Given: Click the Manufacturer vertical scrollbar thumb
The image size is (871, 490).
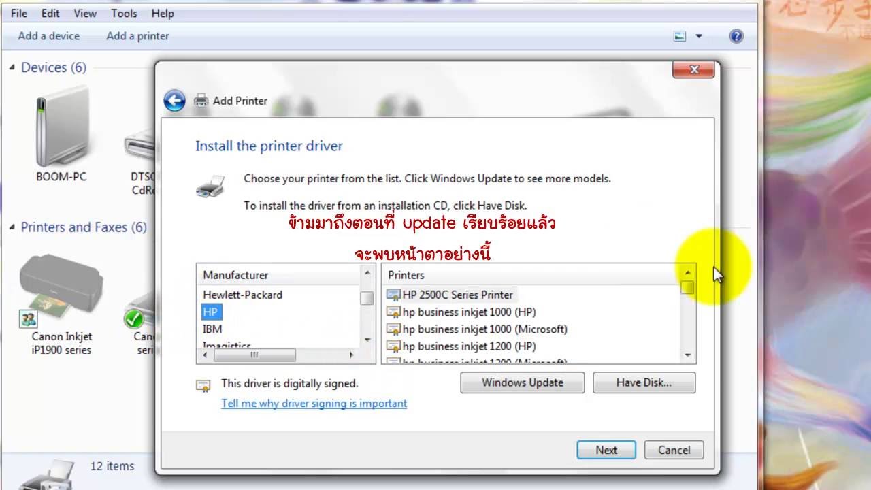Looking at the screenshot, I should 367,298.
